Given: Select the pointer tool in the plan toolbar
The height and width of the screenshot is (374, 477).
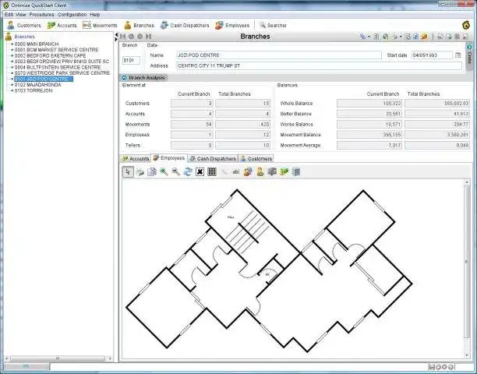Looking at the screenshot, I should pyautogui.click(x=128, y=171).
